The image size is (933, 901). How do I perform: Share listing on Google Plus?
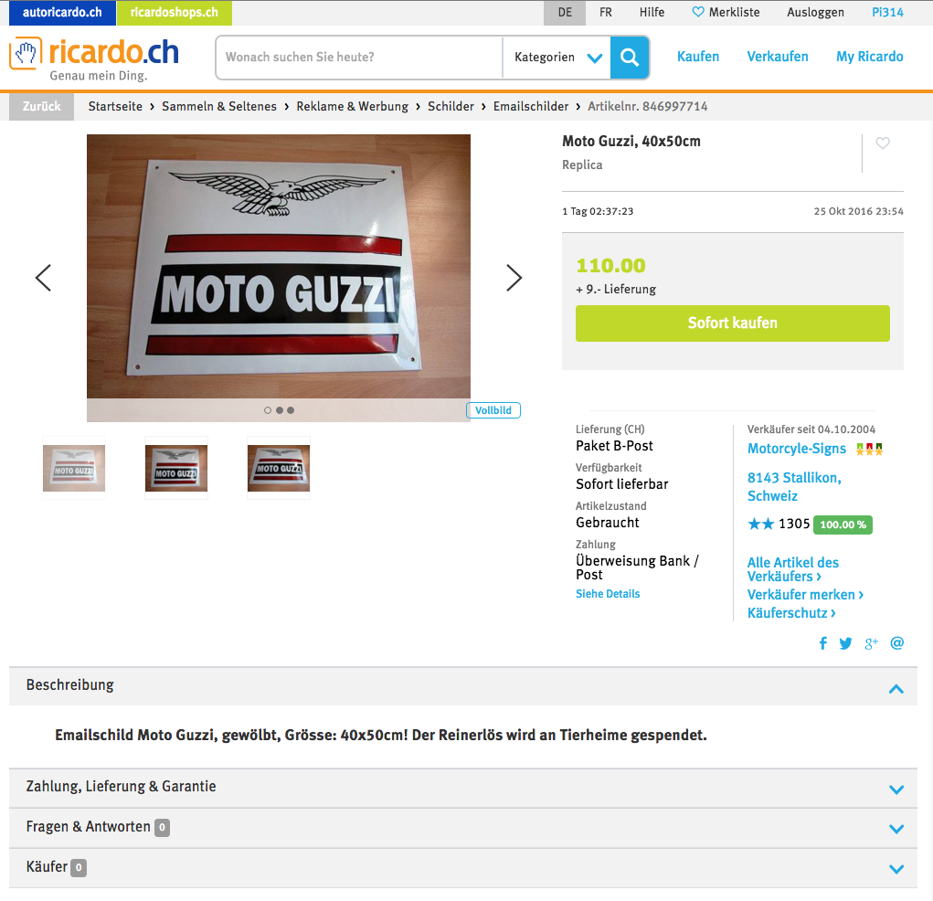coord(871,643)
